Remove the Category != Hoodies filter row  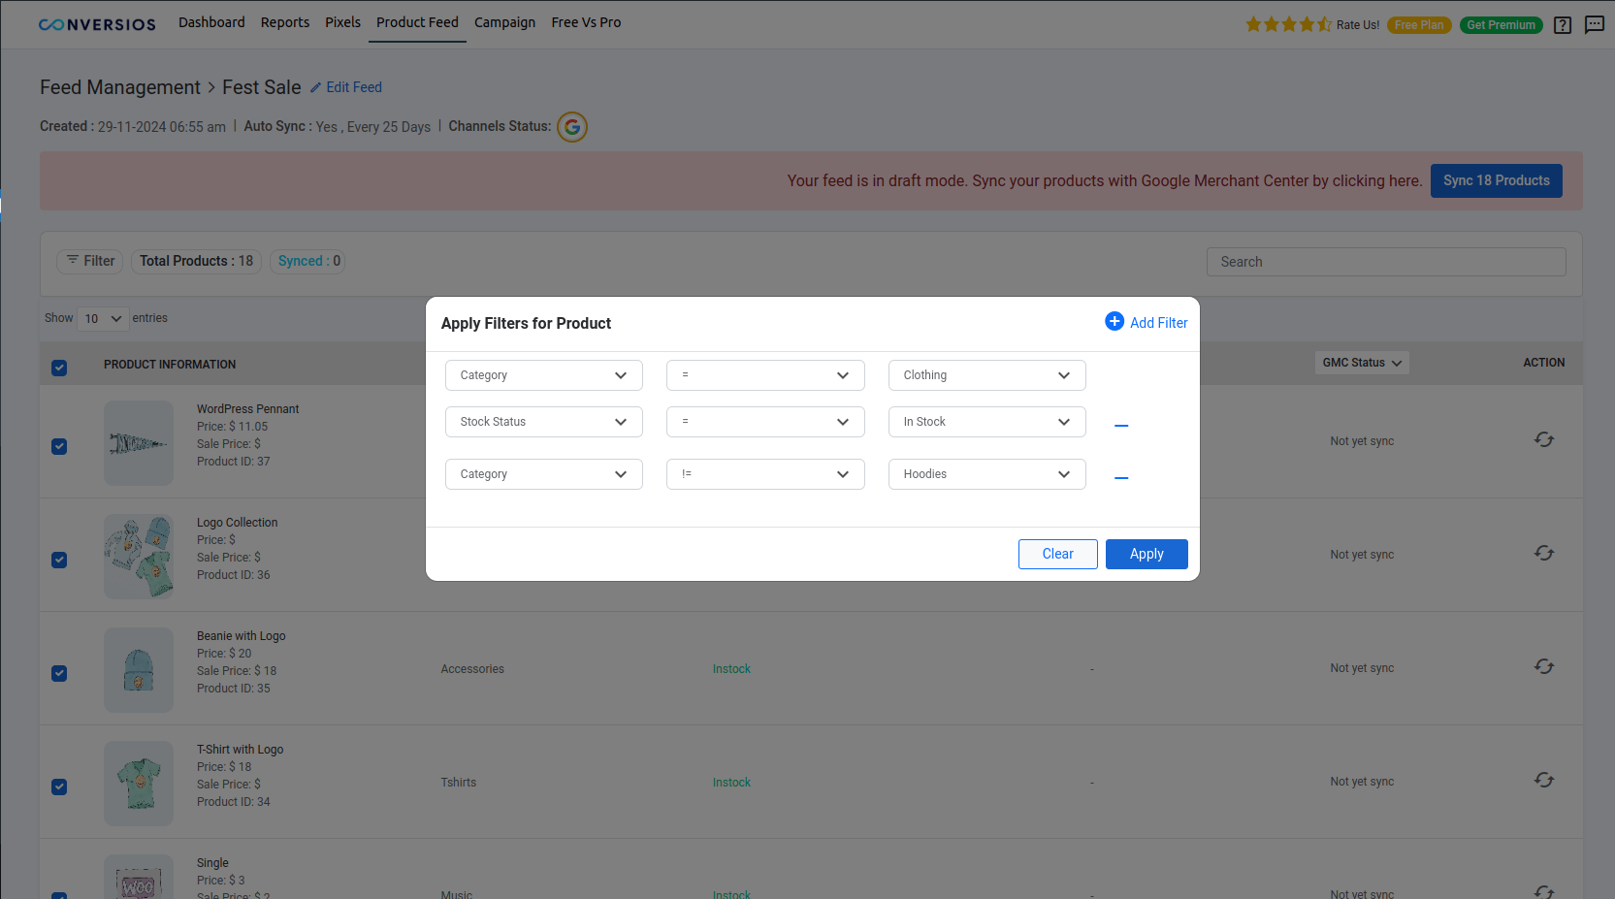(x=1121, y=478)
